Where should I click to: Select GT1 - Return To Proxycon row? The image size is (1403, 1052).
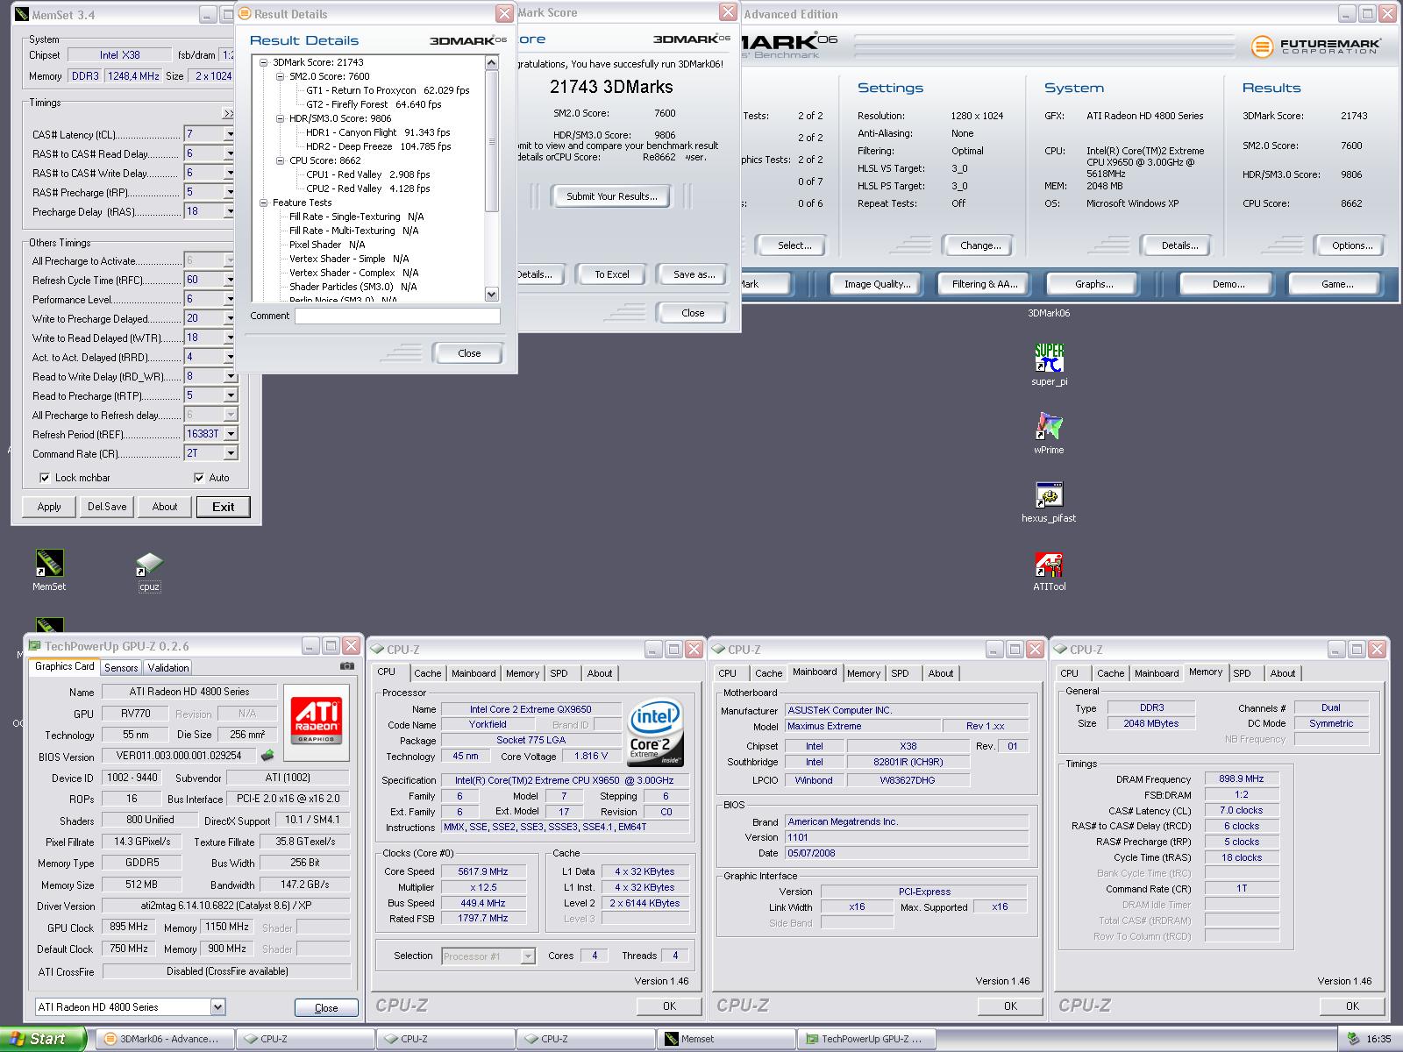click(x=388, y=90)
